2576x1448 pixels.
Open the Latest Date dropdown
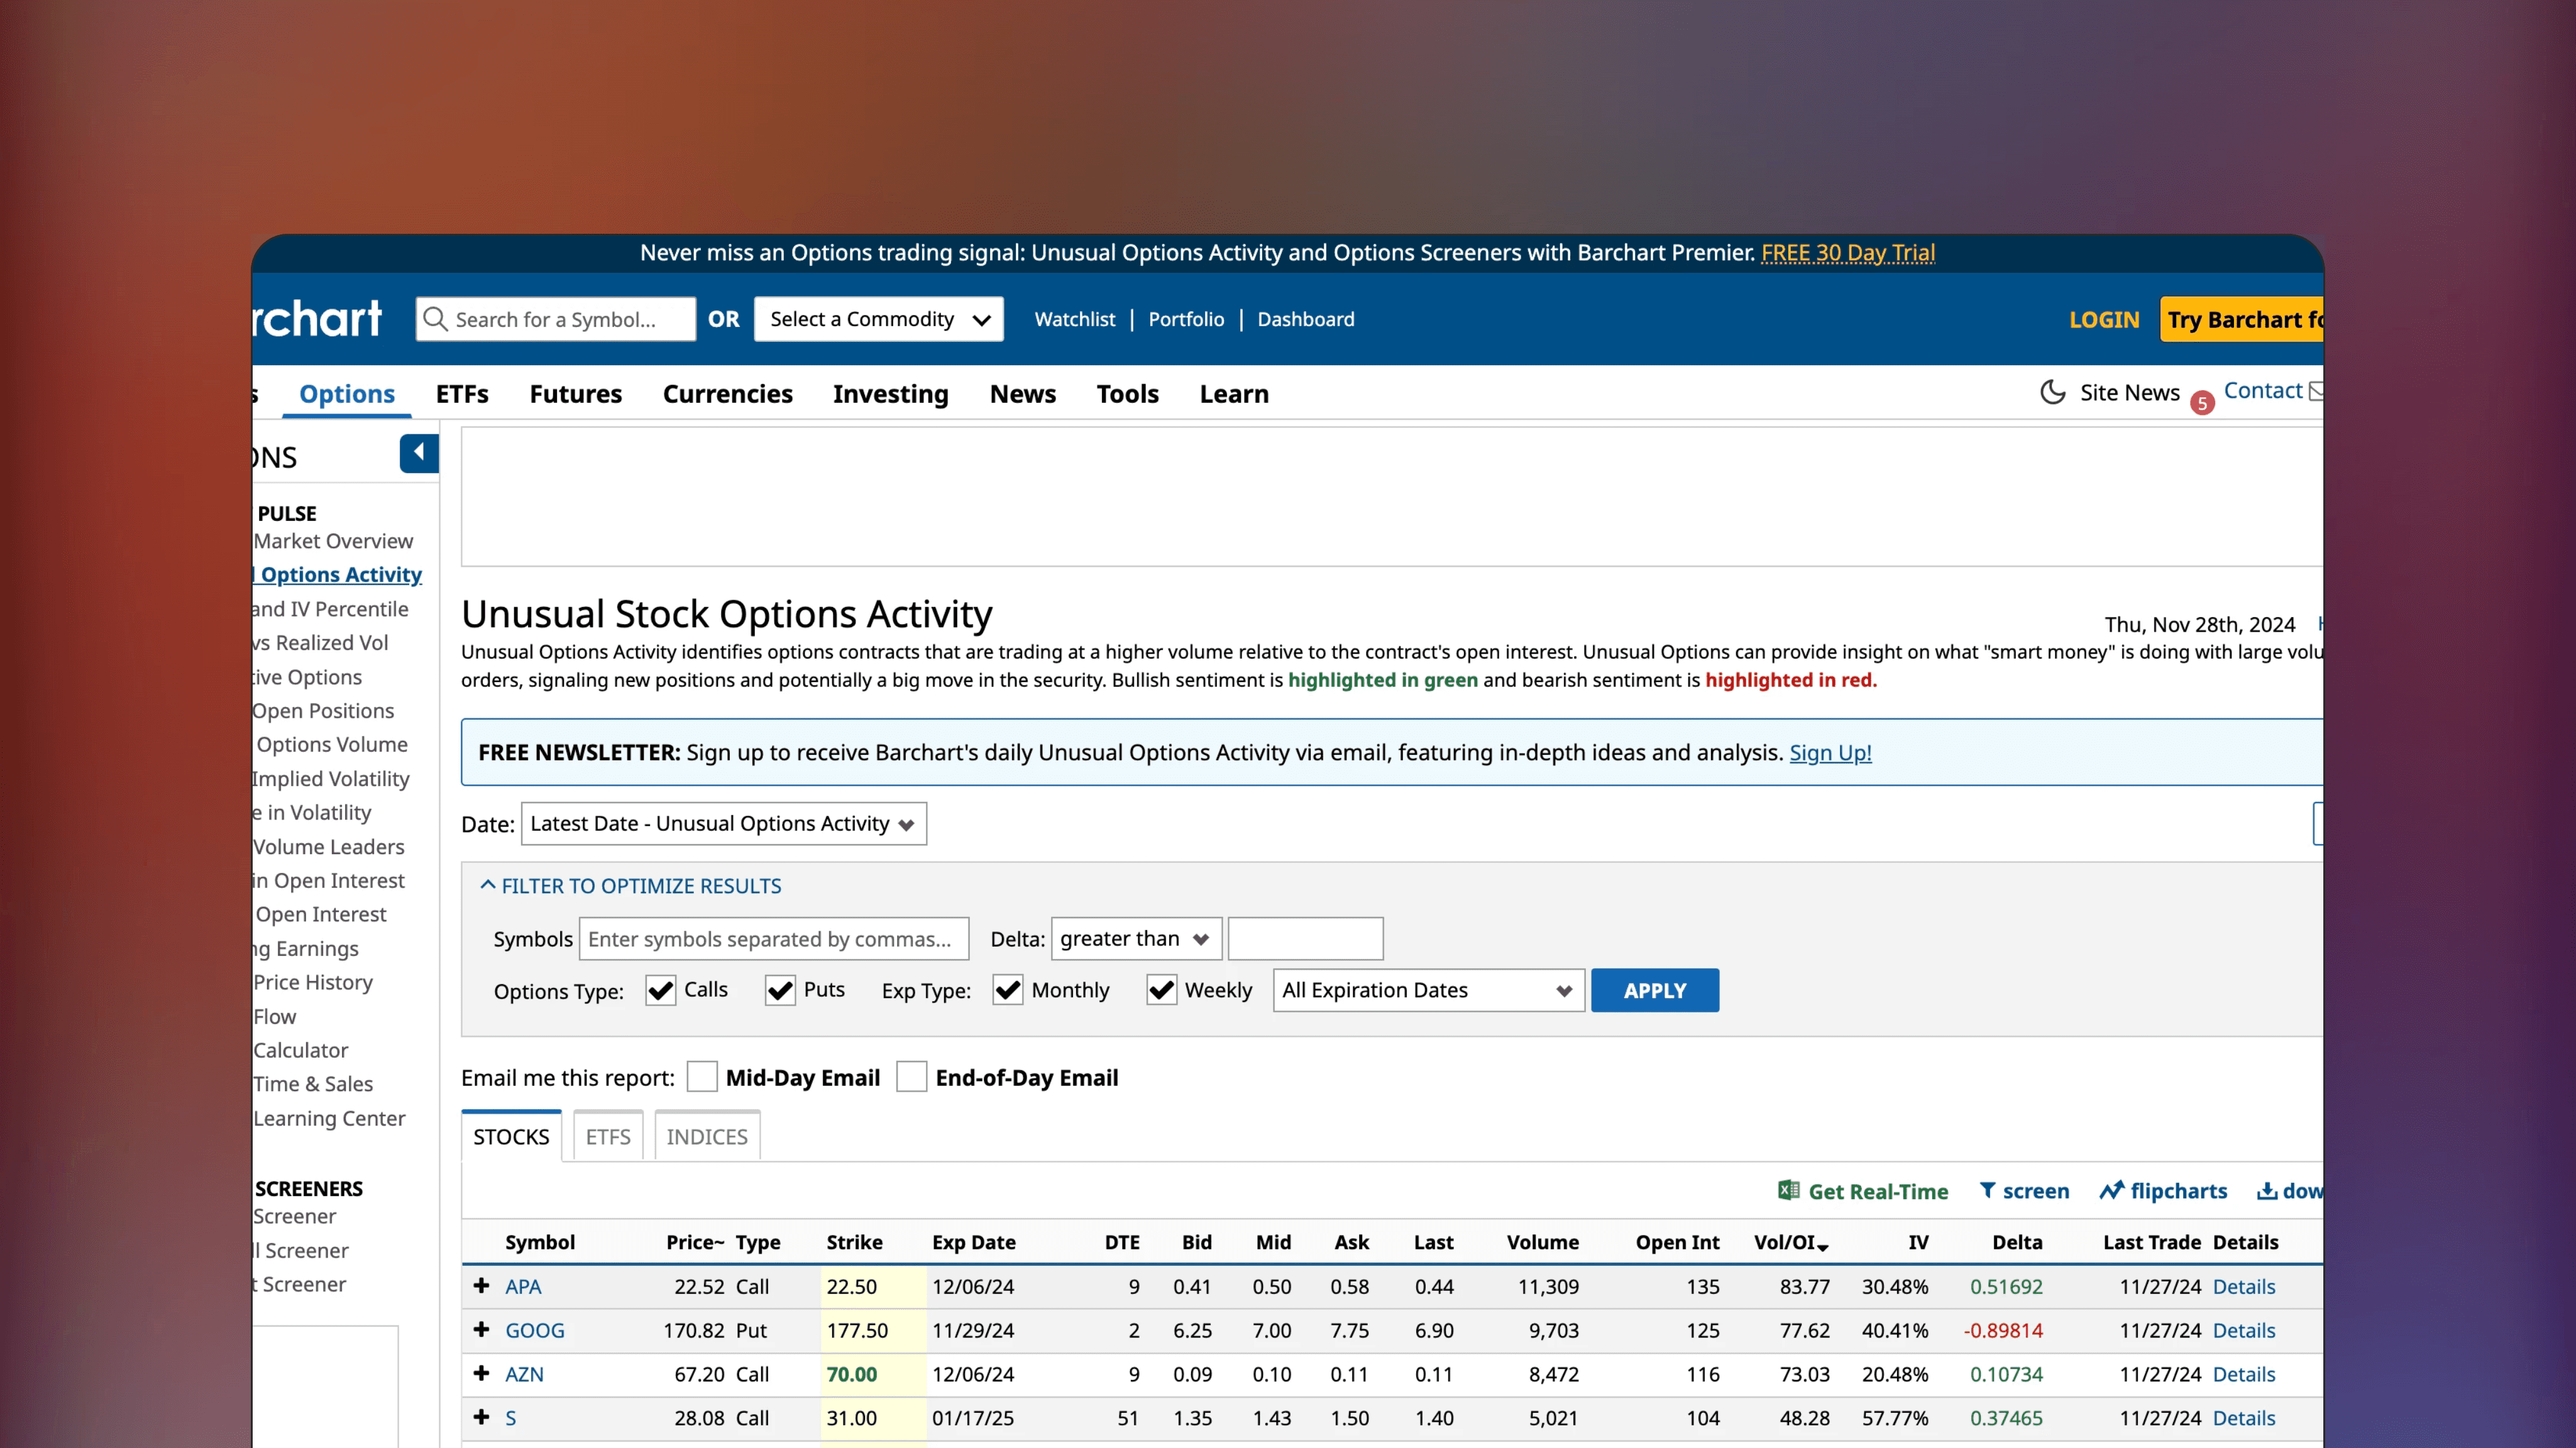[723, 823]
